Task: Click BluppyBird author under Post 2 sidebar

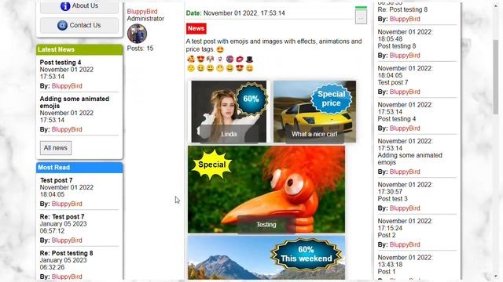Action: point(405,245)
